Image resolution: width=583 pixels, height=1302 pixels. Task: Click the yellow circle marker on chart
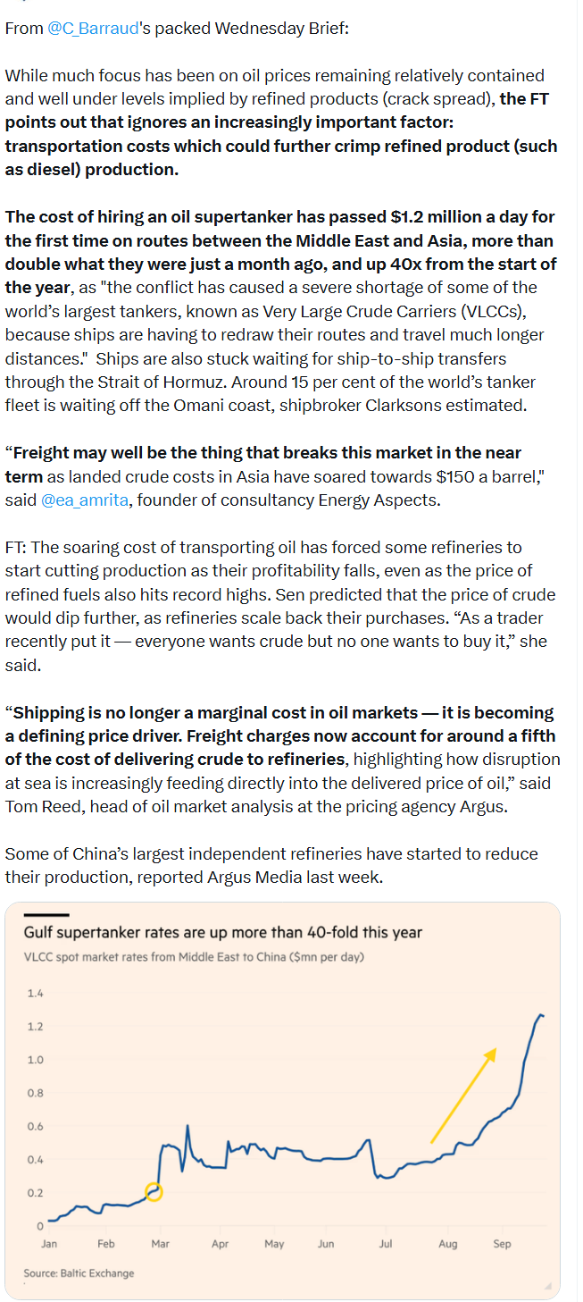point(154,1191)
